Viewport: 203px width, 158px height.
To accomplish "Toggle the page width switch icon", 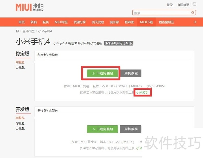I will (194, 4).
